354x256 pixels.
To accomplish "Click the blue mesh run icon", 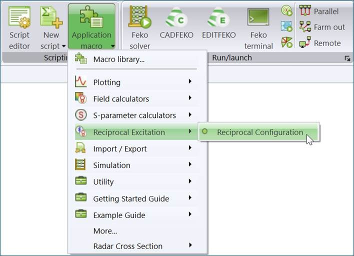I will coord(286,26).
